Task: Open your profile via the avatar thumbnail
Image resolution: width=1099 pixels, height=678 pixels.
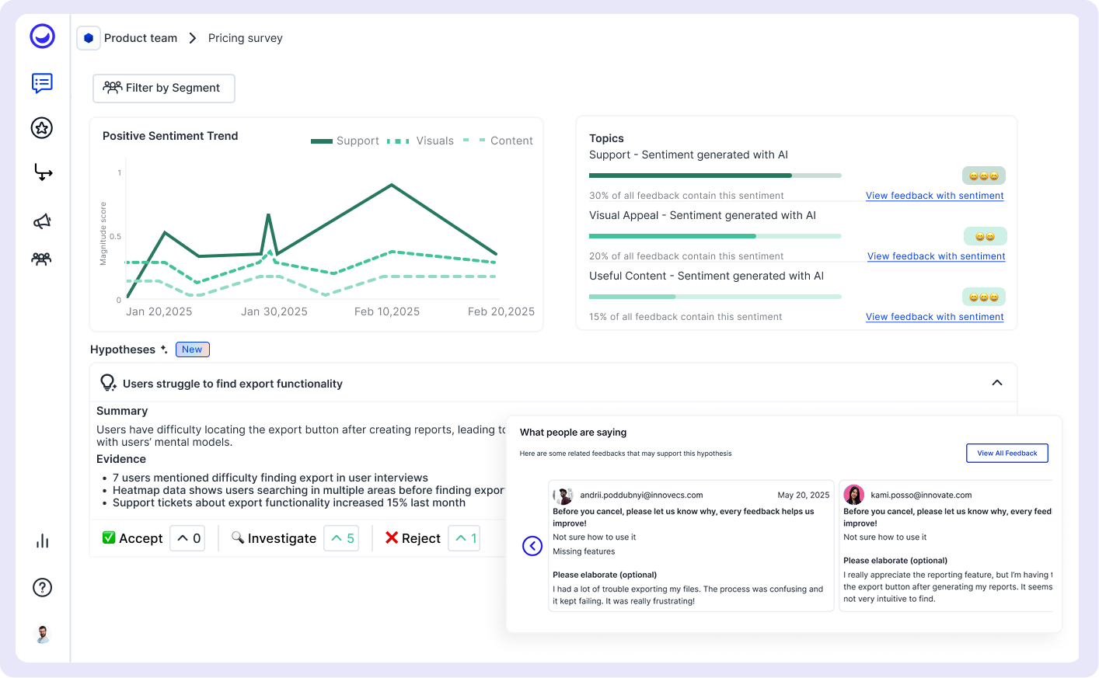Action: coord(42,635)
